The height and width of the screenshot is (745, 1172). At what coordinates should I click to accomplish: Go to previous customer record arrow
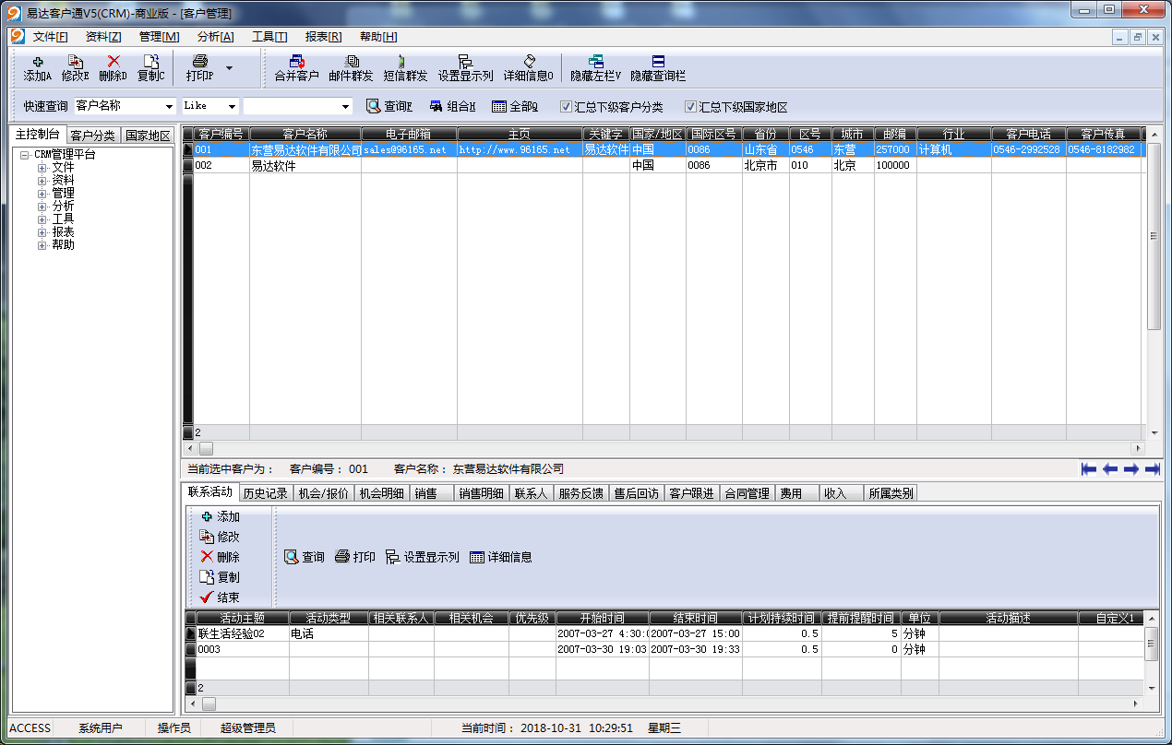pyautogui.click(x=1110, y=469)
